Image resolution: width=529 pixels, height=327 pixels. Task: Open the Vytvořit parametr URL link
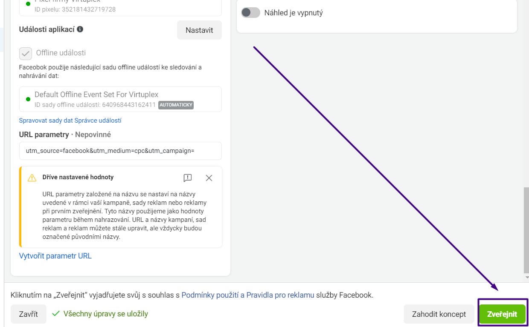click(x=55, y=256)
